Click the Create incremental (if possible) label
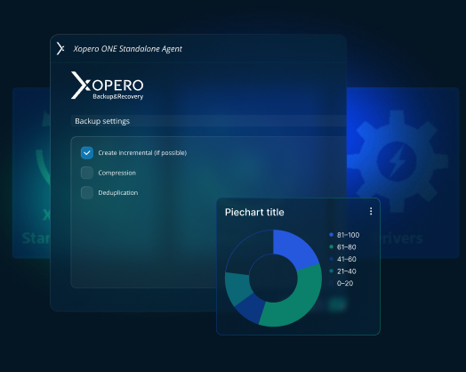466x372 pixels. (142, 153)
